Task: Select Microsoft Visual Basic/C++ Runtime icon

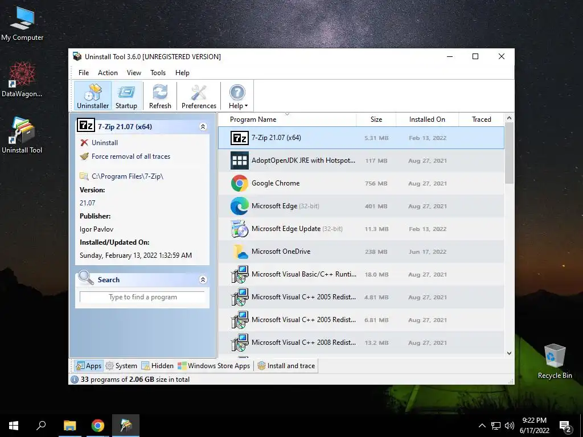Action: pyautogui.click(x=240, y=274)
